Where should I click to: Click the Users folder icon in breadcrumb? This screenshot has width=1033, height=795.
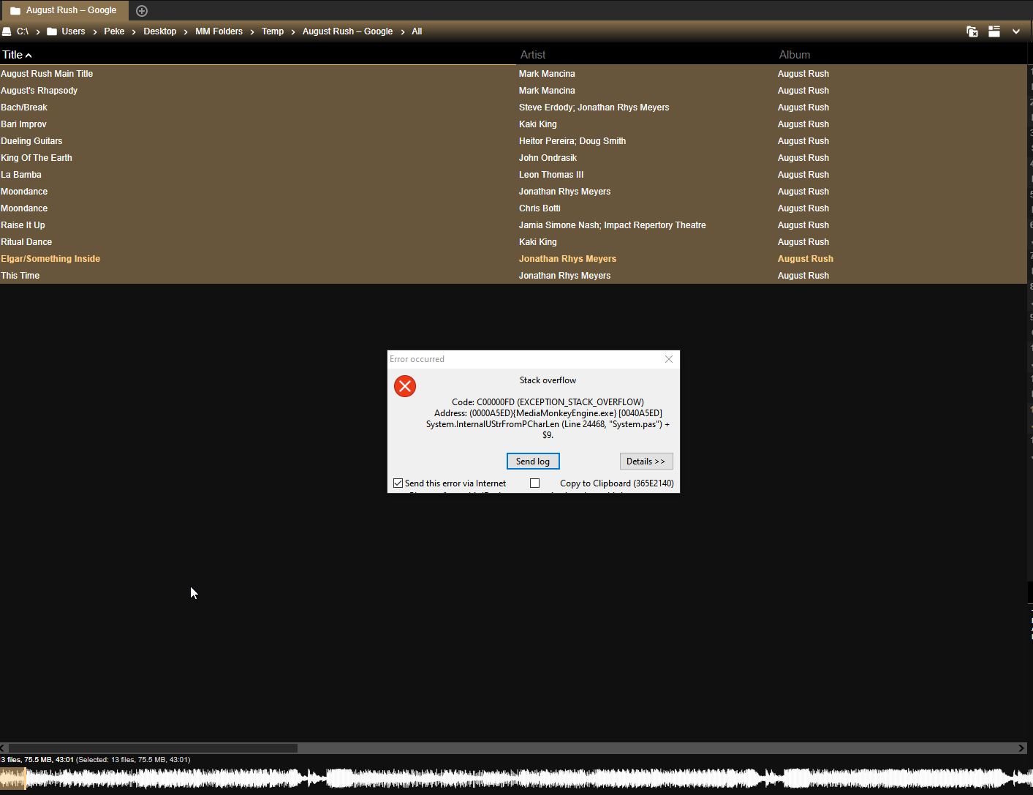point(52,31)
